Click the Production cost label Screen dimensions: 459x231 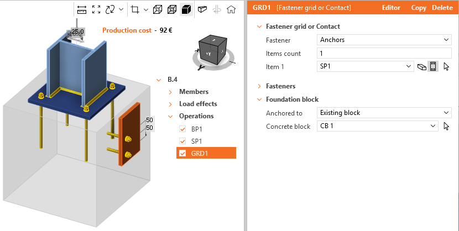tap(127, 30)
